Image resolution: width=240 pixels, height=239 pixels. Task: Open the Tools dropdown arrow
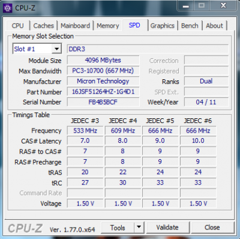139,228
